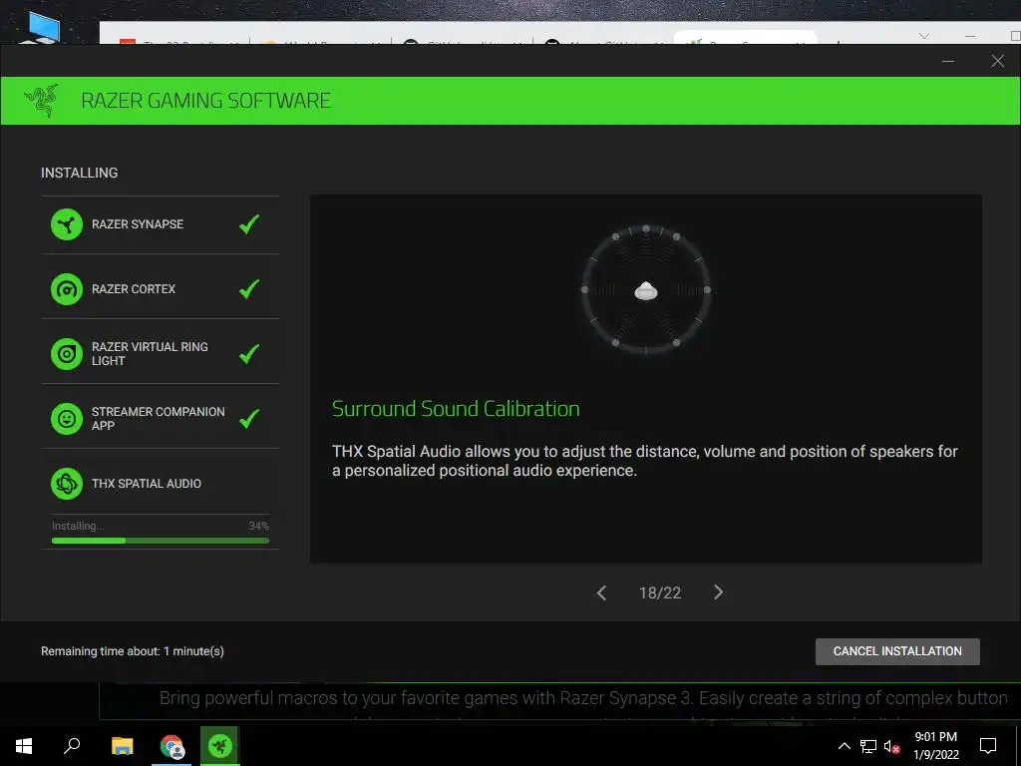Click the muted volume tray icon
The height and width of the screenshot is (766, 1021).
[x=891, y=746]
